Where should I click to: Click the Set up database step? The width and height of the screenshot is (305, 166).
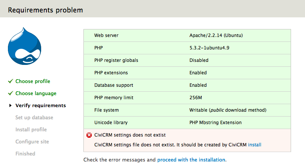tap(34, 118)
